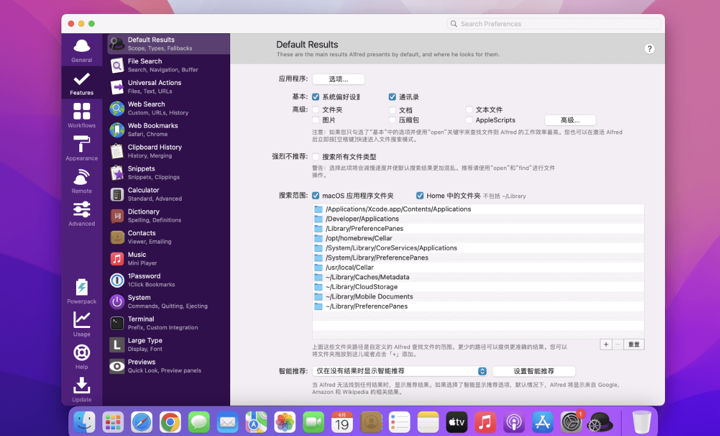Open the General preferences tab
The height and width of the screenshot is (436, 720).
coord(82,50)
